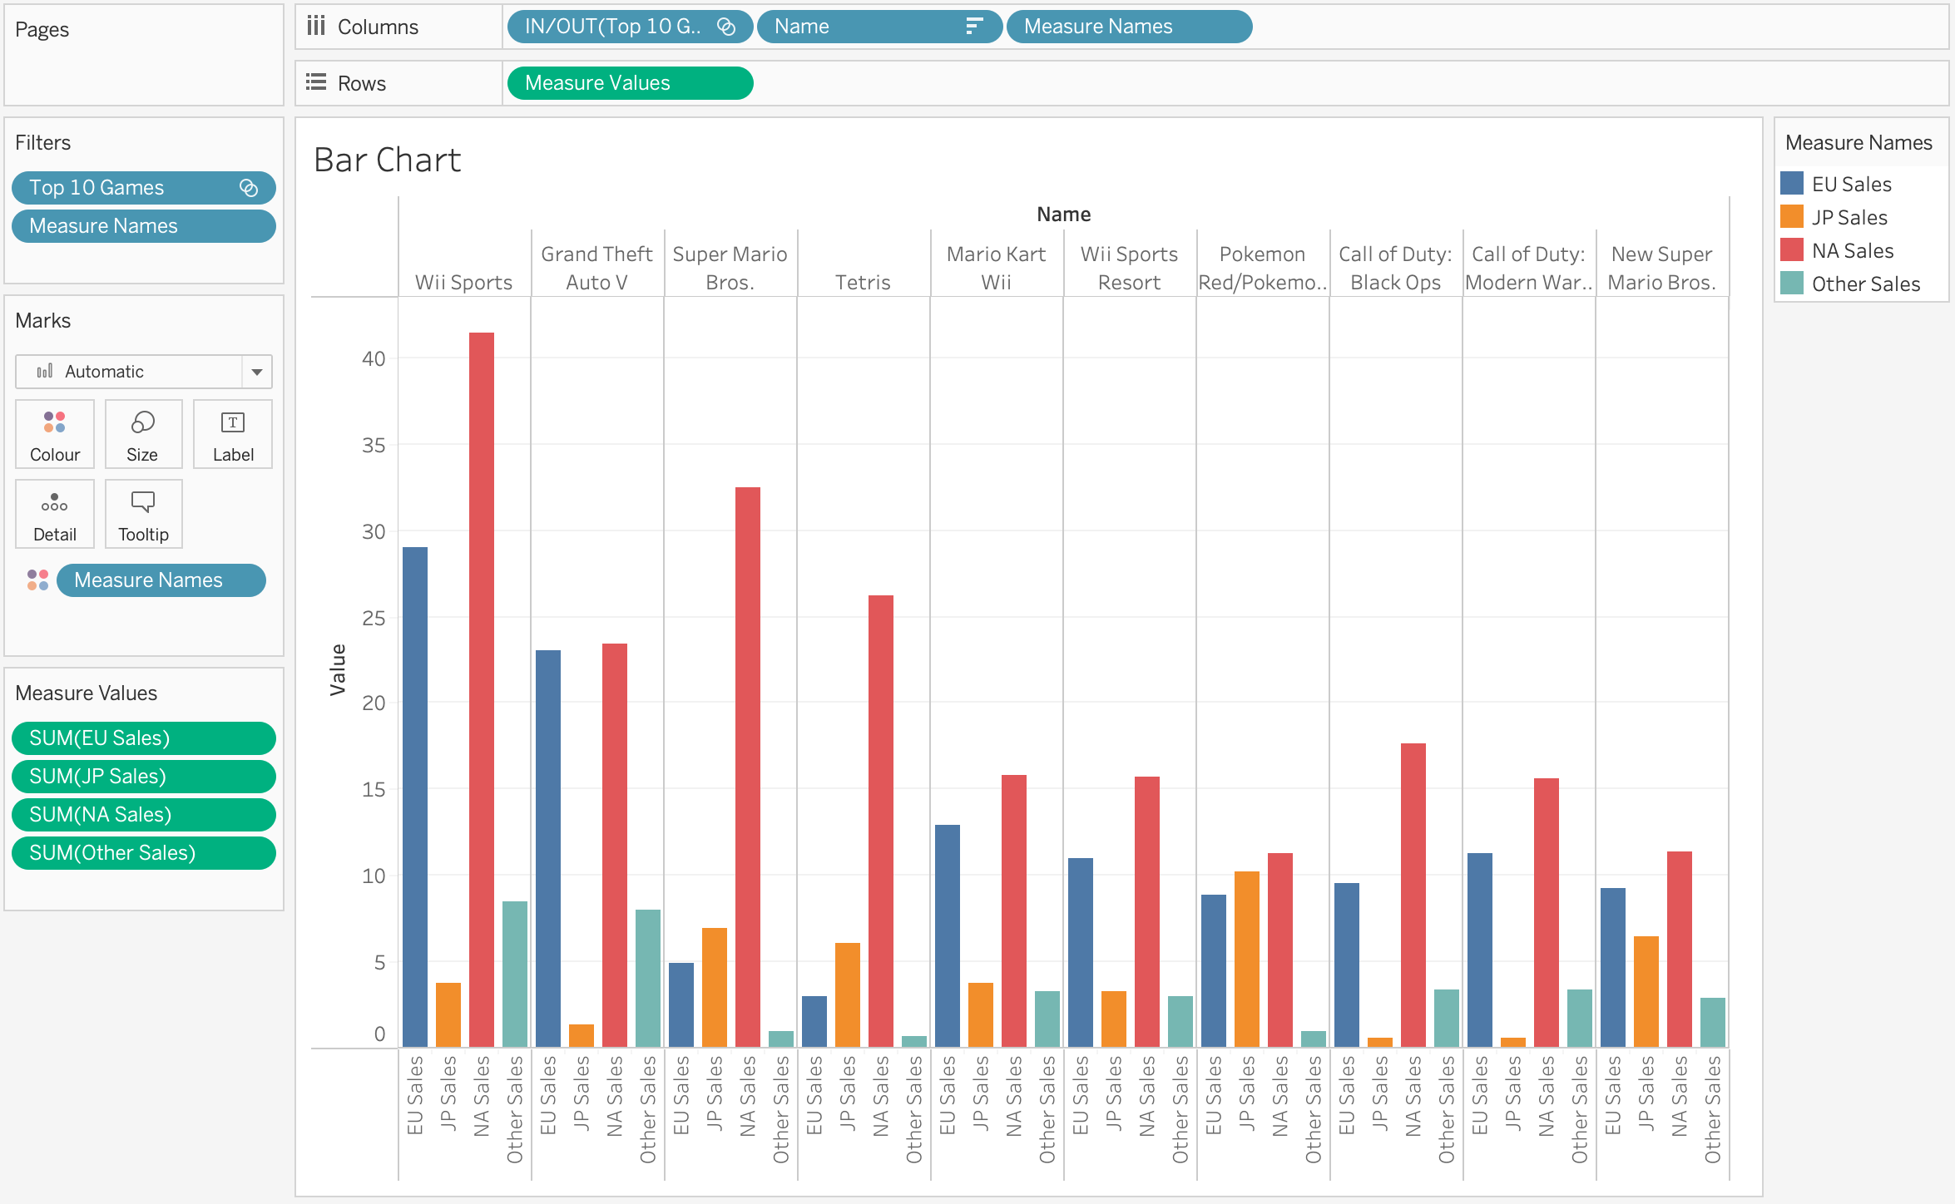Viewport: 1955px width, 1204px height.
Task: Click the Columns shelf icon
Action: pyautogui.click(x=316, y=27)
